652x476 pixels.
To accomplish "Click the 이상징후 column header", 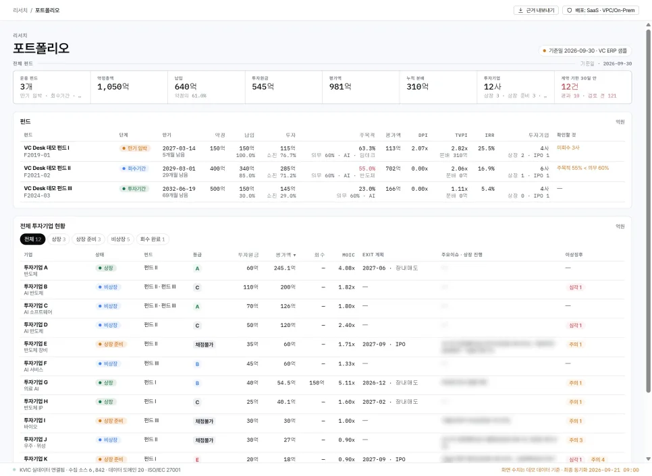I will coord(574,255).
